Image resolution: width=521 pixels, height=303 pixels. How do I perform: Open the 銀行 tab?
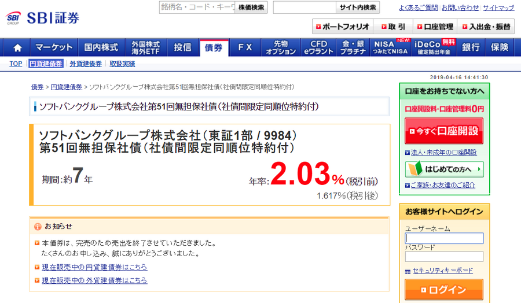coord(471,47)
